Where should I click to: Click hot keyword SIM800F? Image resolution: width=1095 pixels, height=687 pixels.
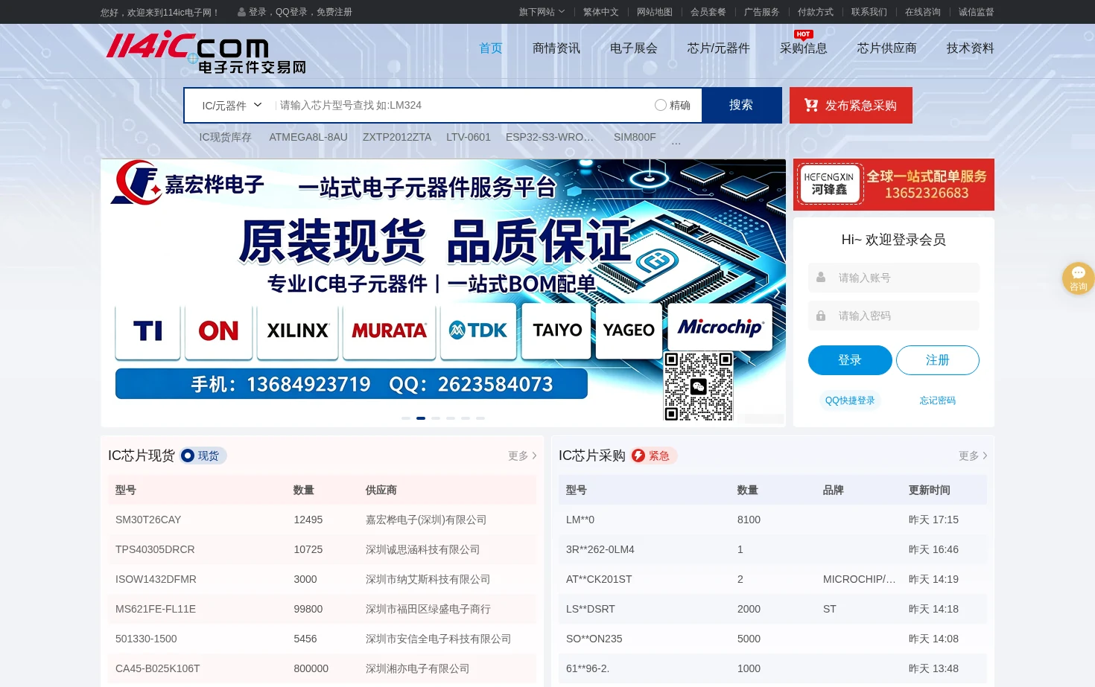point(635,137)
